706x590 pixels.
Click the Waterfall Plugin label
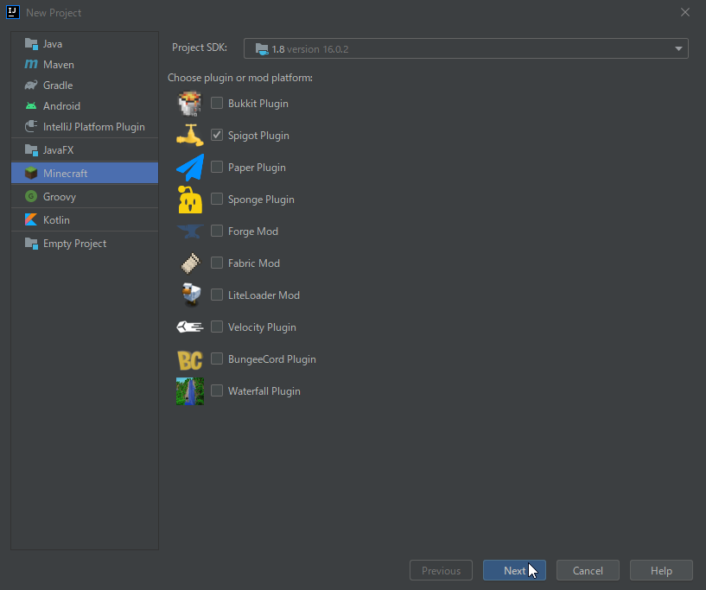coord(264,391)
